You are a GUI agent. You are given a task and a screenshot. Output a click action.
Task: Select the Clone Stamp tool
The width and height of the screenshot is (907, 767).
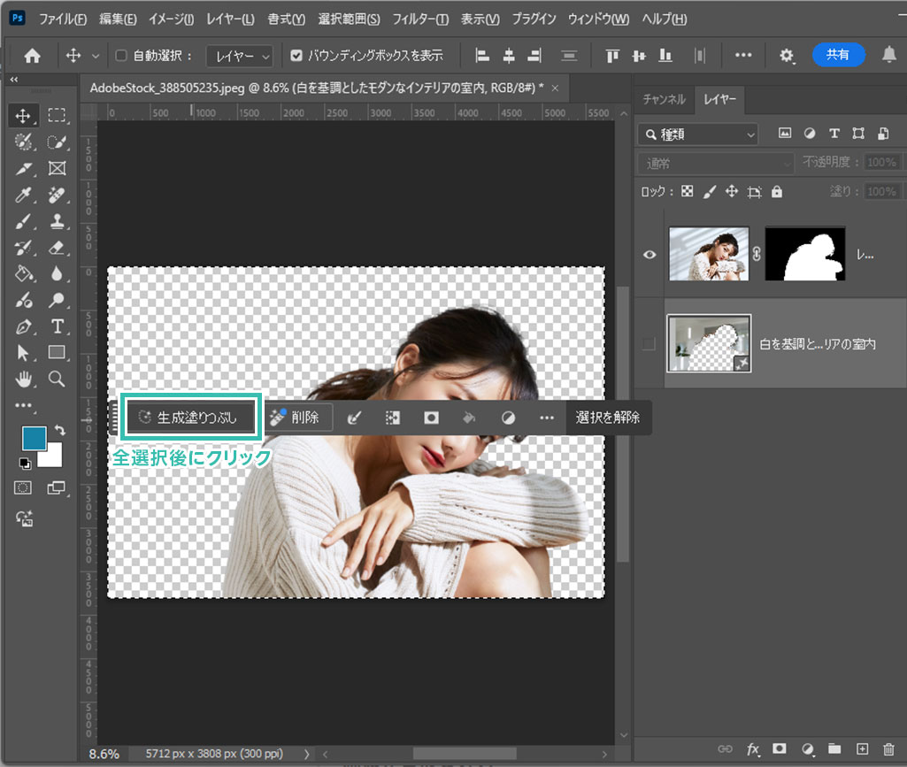tap(57, 221)
